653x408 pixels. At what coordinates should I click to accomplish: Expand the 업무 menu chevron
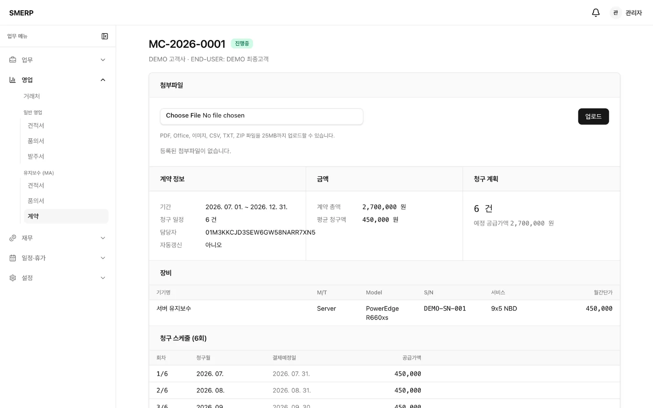[103, 60]
